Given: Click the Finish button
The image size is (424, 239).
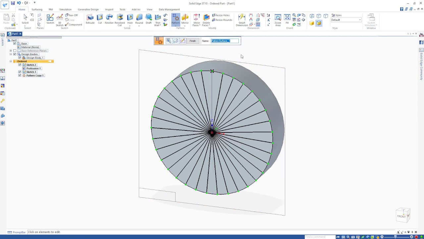Looking at the screenshot, I should [x=192, y=41].
